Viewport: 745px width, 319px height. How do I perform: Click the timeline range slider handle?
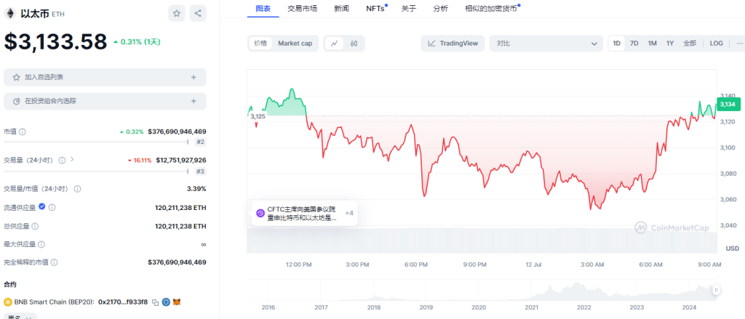coord(716,290)
